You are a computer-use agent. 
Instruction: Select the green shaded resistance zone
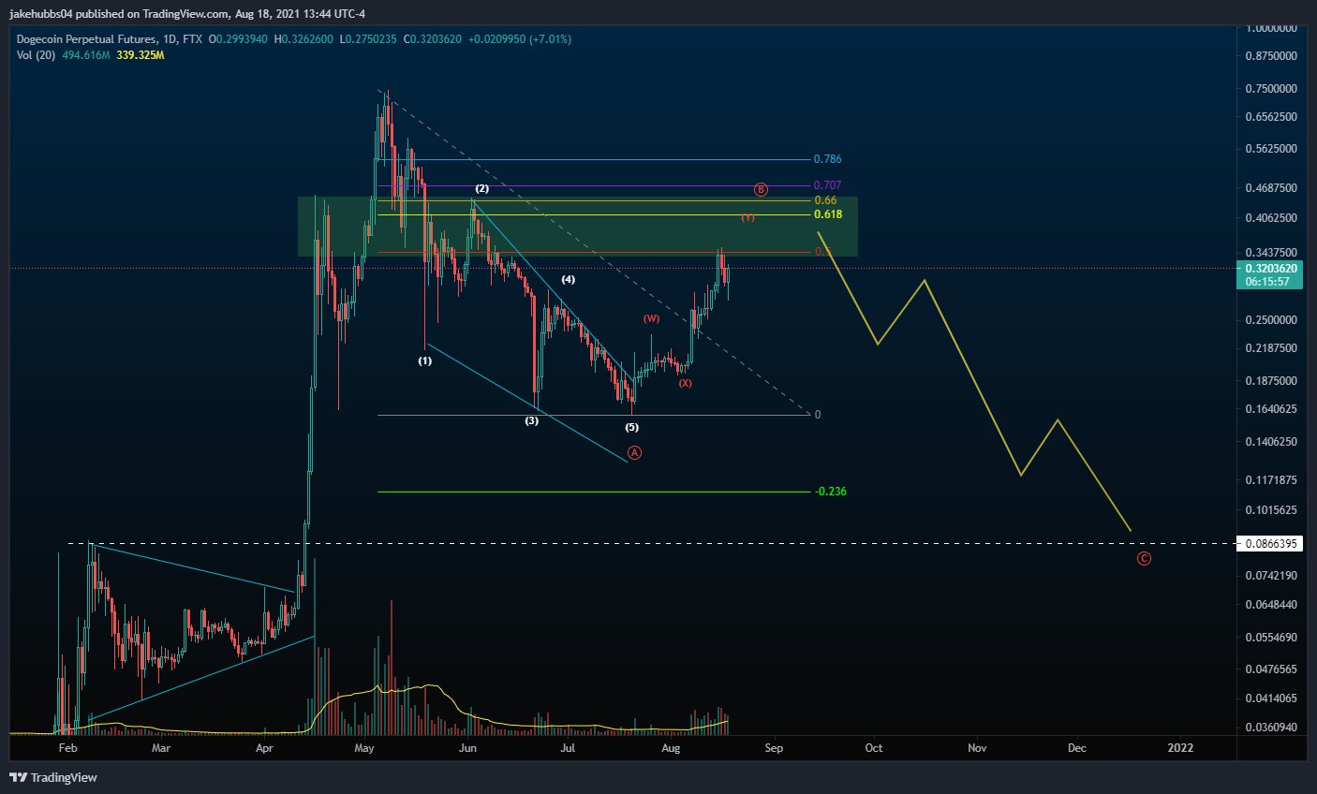[577, 226]
